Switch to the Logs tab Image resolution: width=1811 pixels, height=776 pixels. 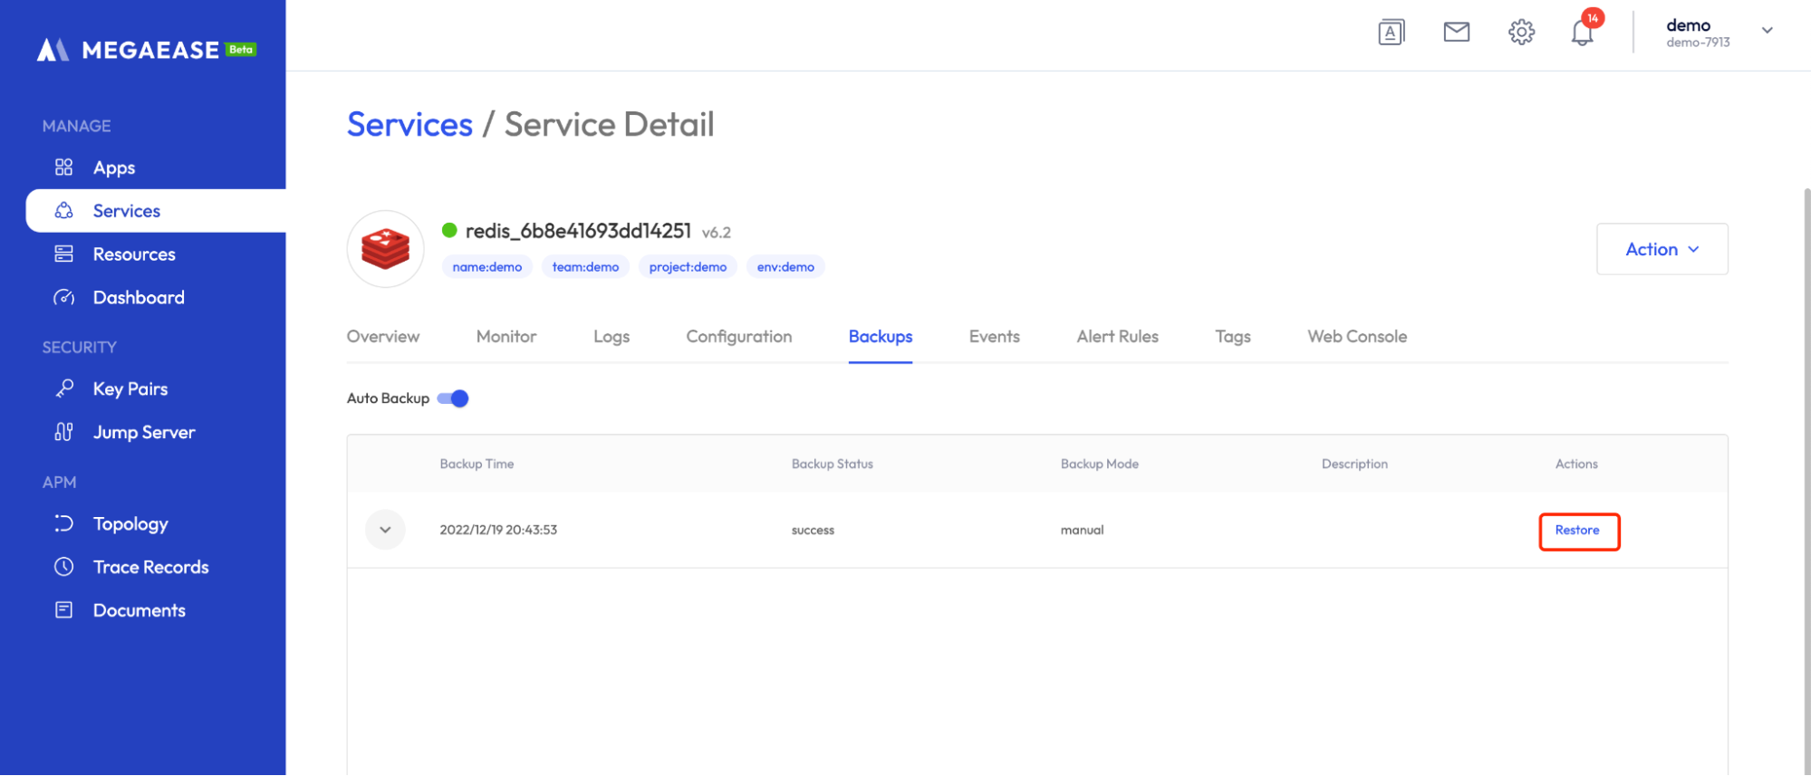point(612,337)
